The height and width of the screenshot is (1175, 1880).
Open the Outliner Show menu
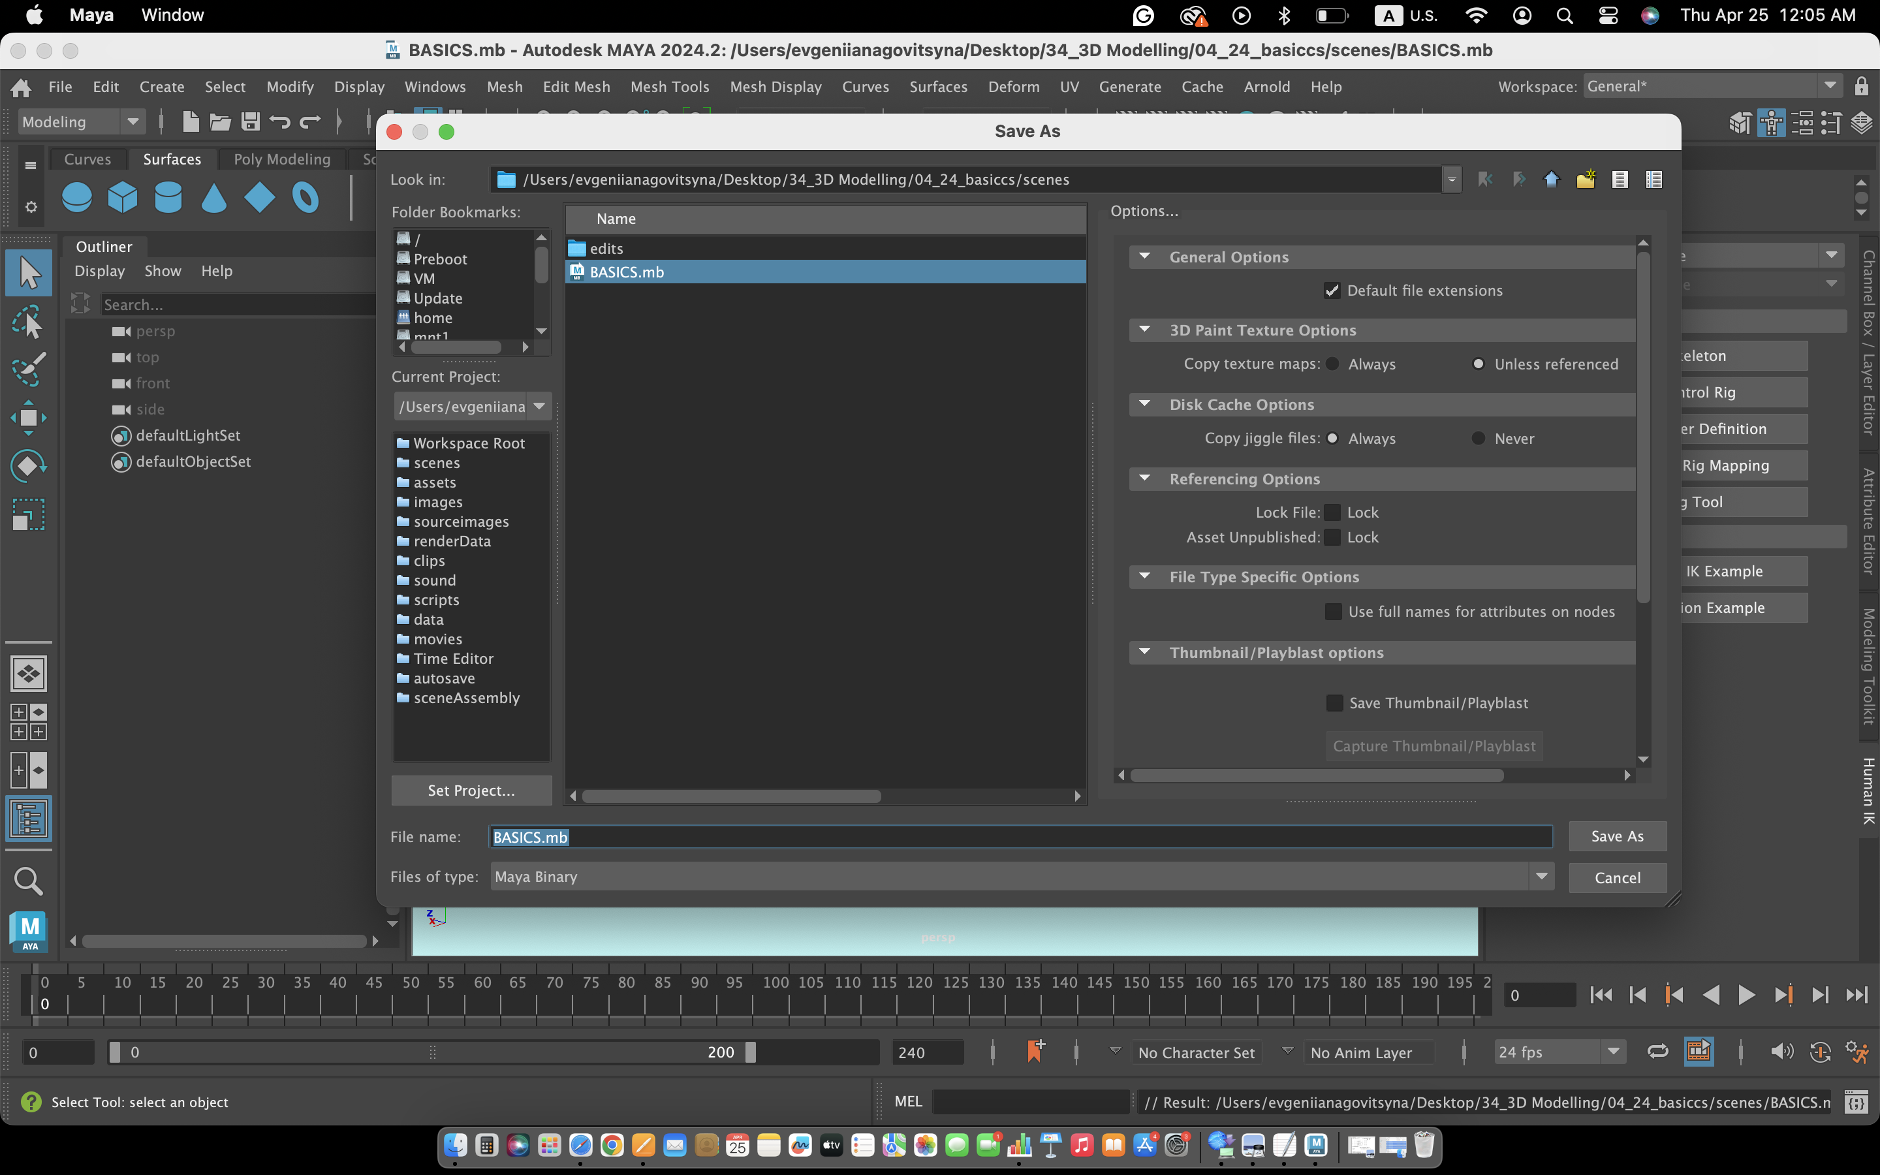tap(163, 271)
